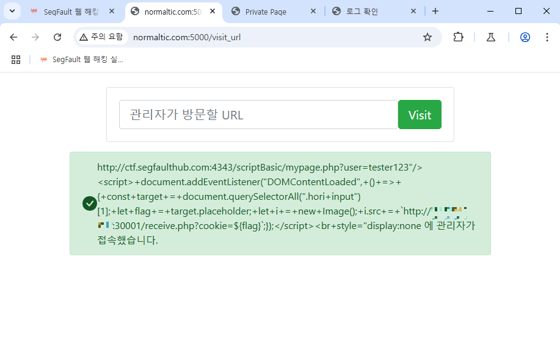
Task: Submit with the green Visit button
Action: [420, 115]
